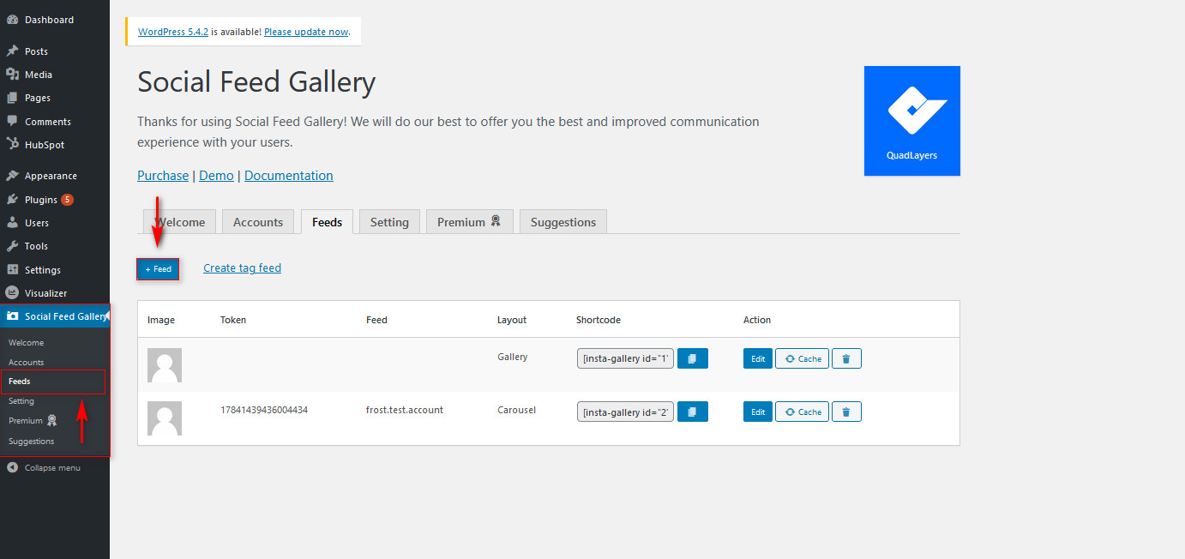Click the Premium ribbon icon in the sidebar submenu

coord(52,421)
